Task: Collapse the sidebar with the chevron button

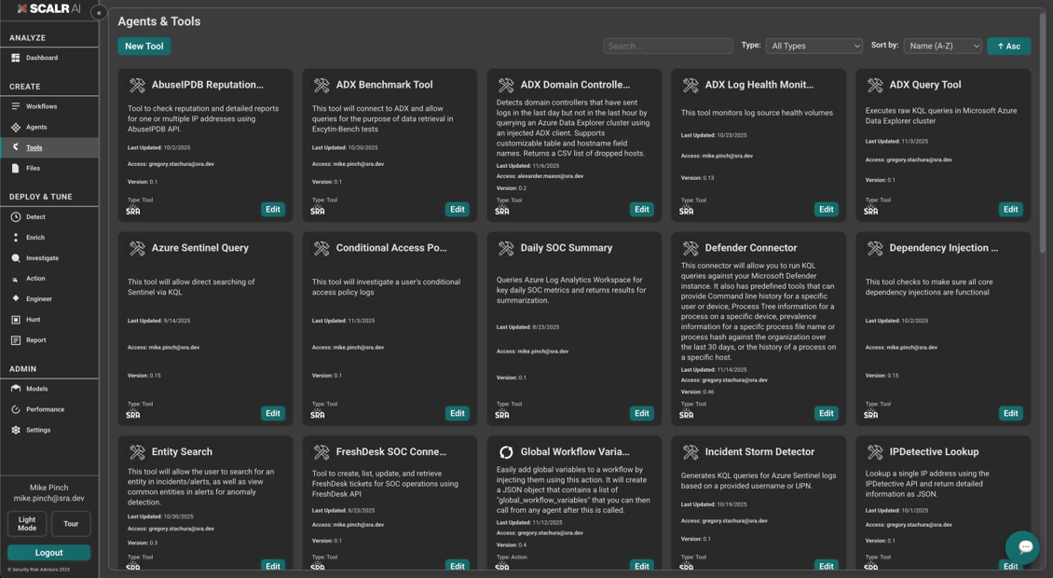Action: tap(99, 13)
